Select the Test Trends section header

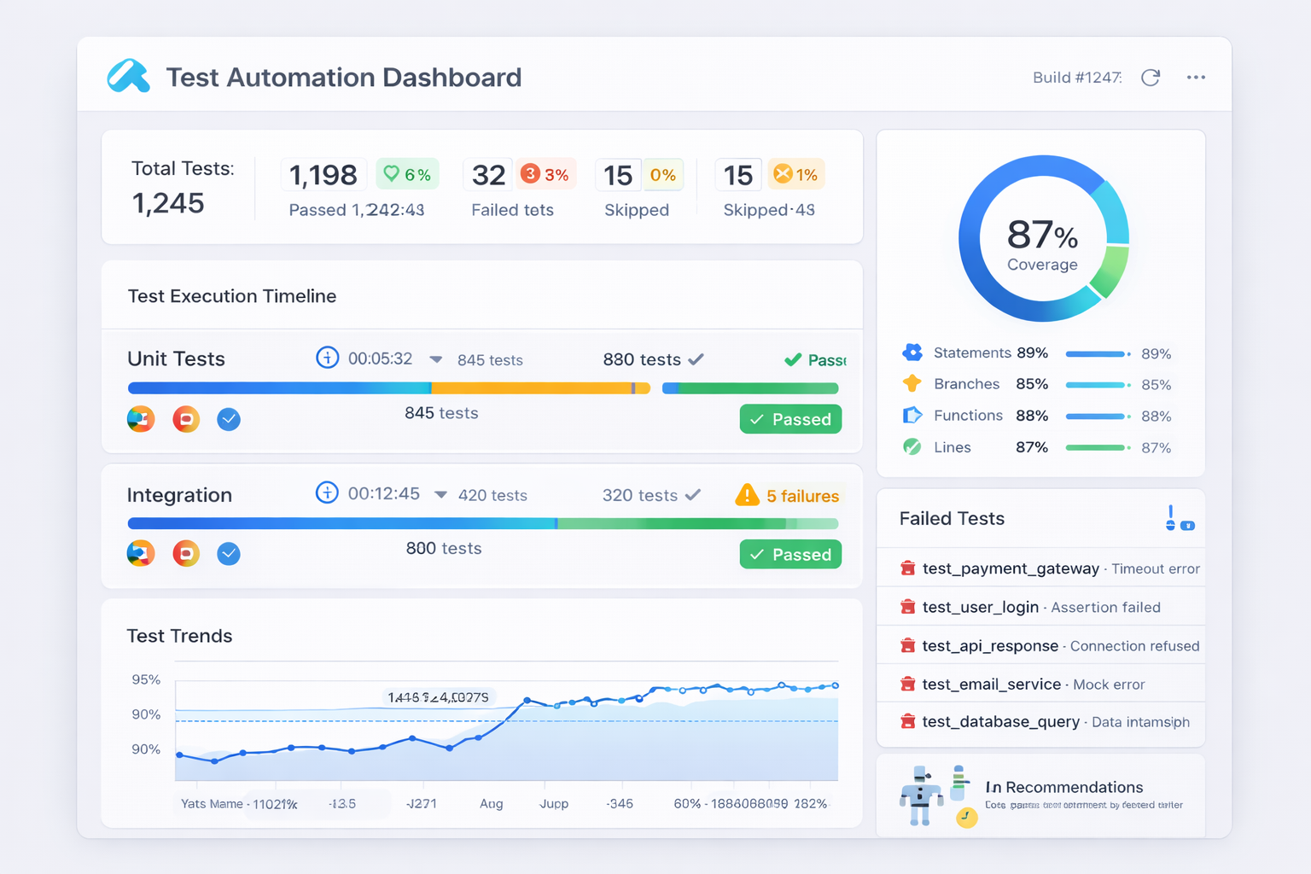[180, 636]
